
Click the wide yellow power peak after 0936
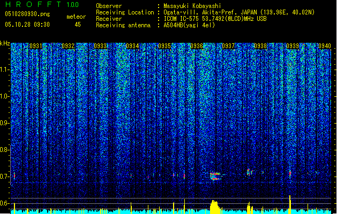click(x=215, y=207)
